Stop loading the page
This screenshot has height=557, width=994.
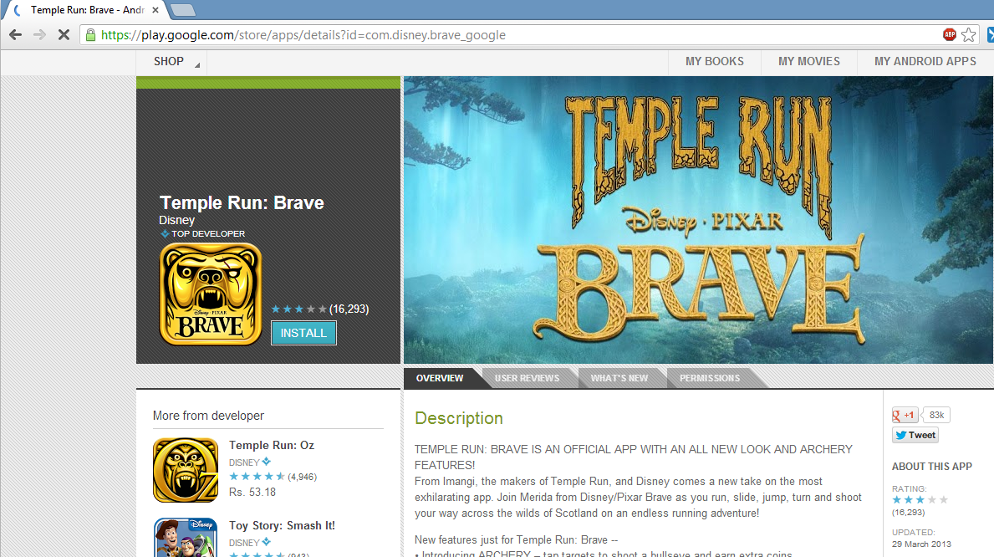[x=64, y=35]
